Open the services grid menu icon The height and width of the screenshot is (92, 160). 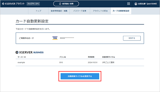click(x=128, y=4)
